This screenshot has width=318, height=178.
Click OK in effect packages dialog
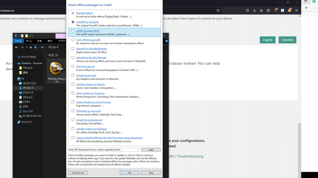coord(130,173)
